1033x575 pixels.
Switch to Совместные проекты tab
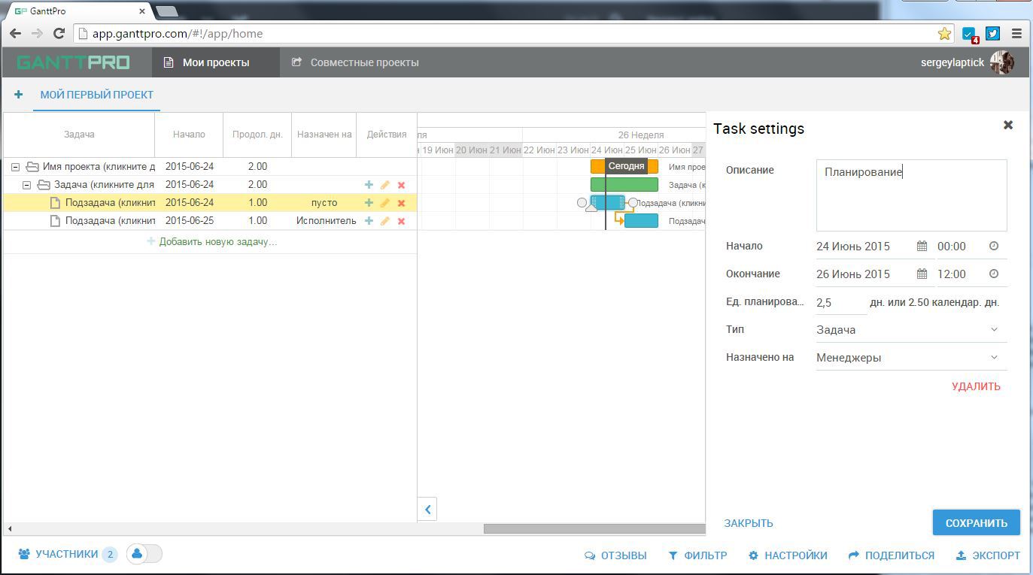point(355,62)
